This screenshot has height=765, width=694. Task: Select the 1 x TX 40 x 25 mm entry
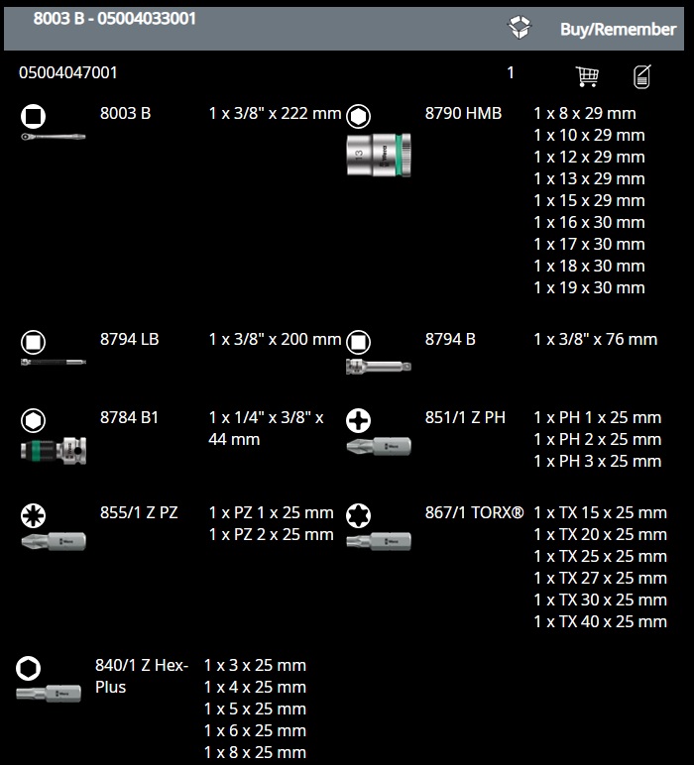[x=600, y=621]
